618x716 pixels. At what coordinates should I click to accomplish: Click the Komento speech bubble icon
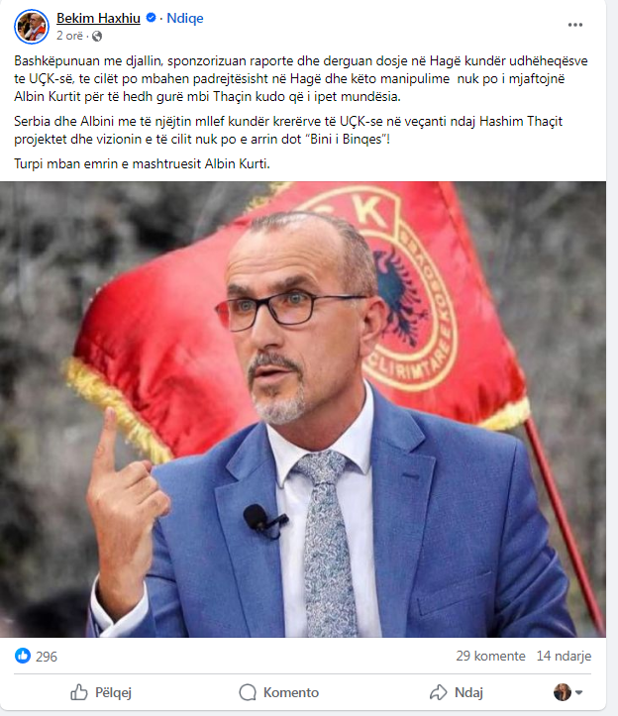click(x=248, y=692)
